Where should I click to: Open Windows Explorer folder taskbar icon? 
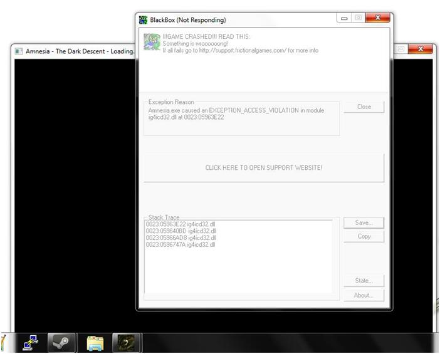click(x=95, y=343)
